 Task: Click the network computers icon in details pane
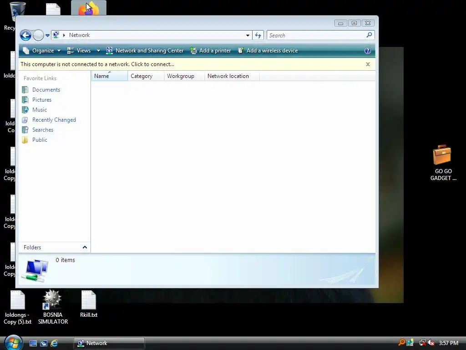(x=35, y=270)
